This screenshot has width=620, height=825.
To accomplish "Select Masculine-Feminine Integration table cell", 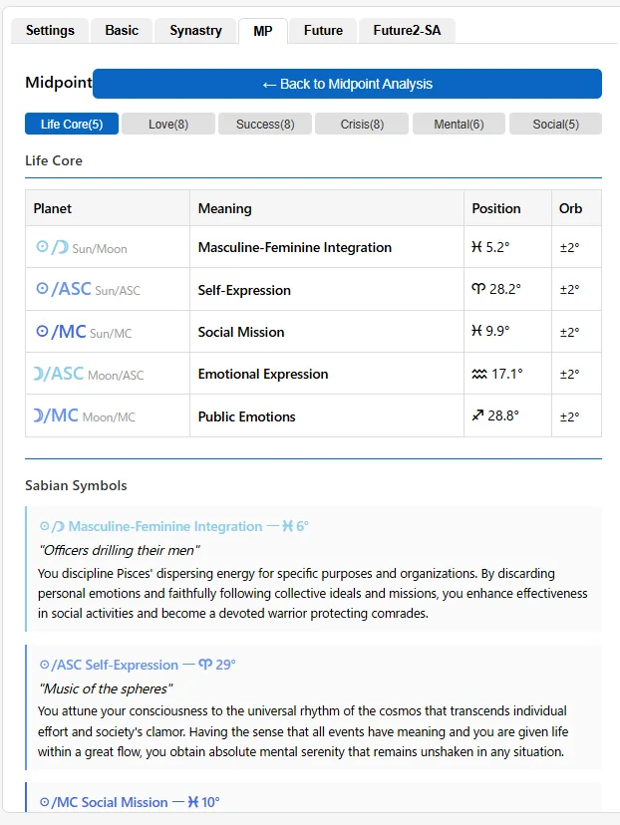I will tap(327, 247).
